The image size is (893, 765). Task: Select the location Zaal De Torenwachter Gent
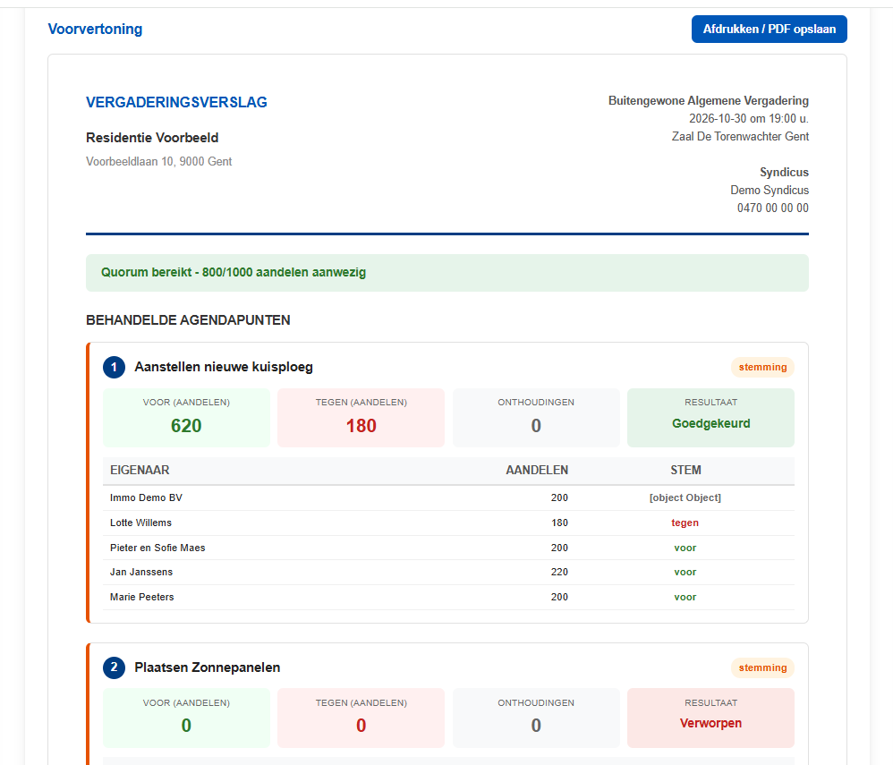[x=740, y=137]
